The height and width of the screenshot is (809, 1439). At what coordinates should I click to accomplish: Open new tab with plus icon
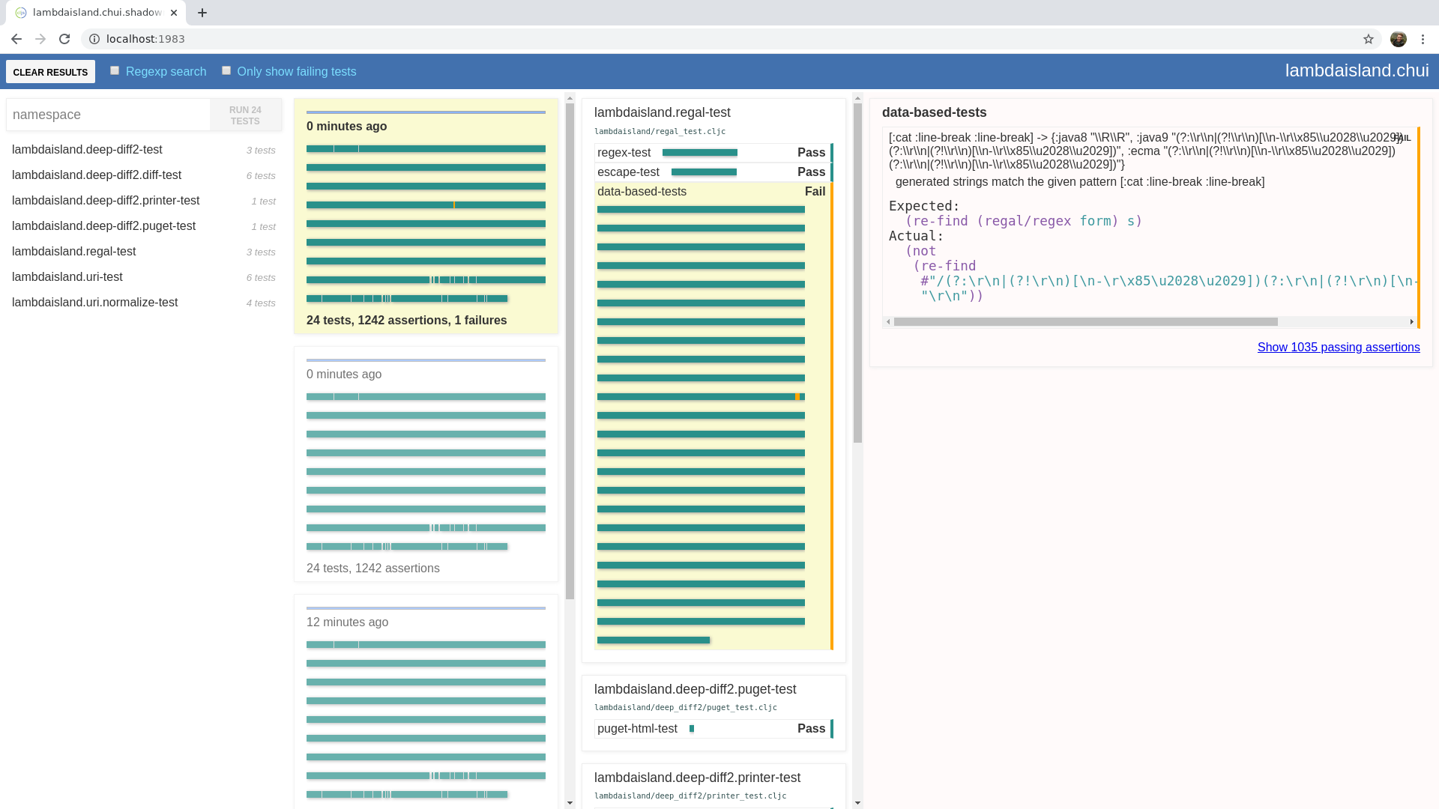202,13
